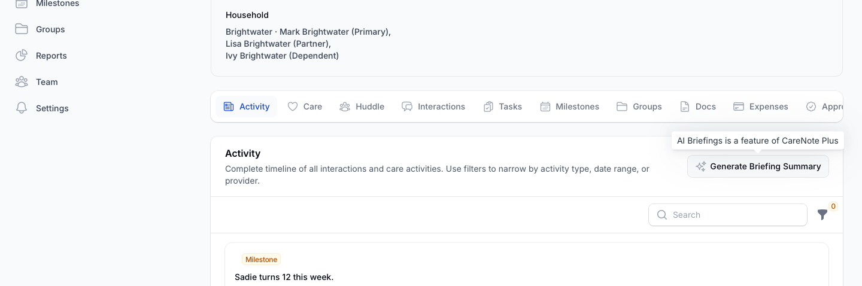
Task: Click into the activity Search field
Action: (728, 215)
